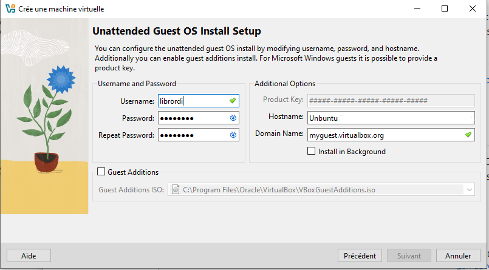
Task: Check Install in Background option
Action: click(x=312, y=152)
